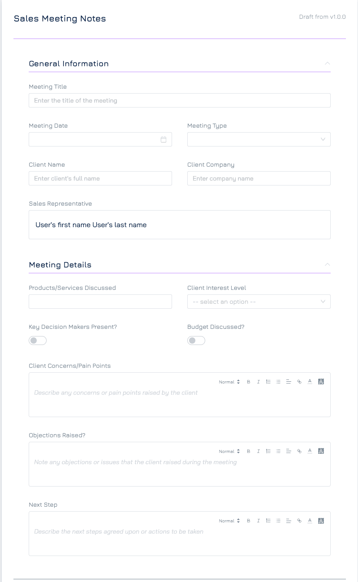Click the Meeting Title input field
Viewport: 358px width, 582px height.
point(180,100)
